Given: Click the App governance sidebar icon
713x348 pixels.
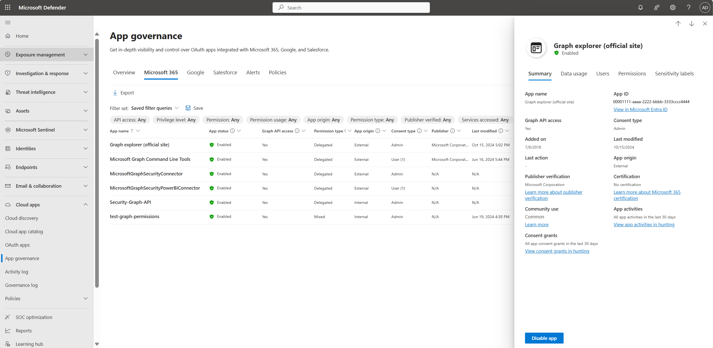Looking at the screenshot, I should coord(22,258).
